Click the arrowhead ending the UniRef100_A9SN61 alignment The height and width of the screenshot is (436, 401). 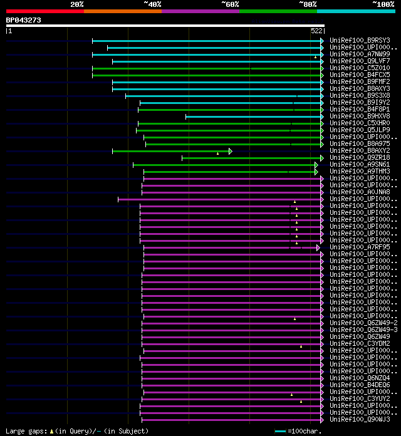(316, 165)
